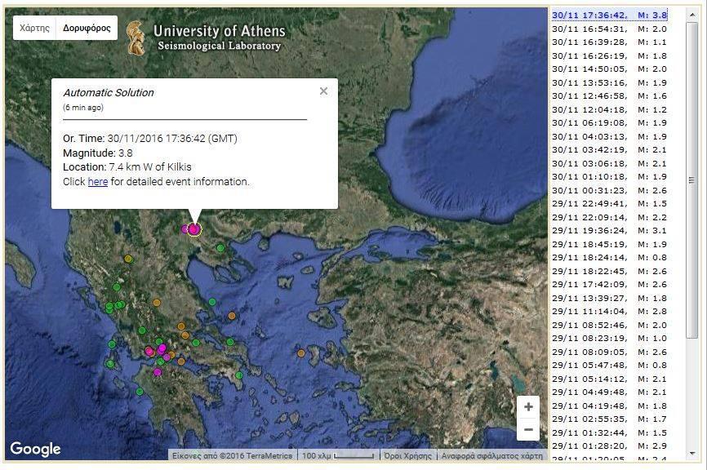Open 'here' detailed event information link
The height and width of the screenshot is (470, 707).
pyautogui.click(x=97, y=182)
